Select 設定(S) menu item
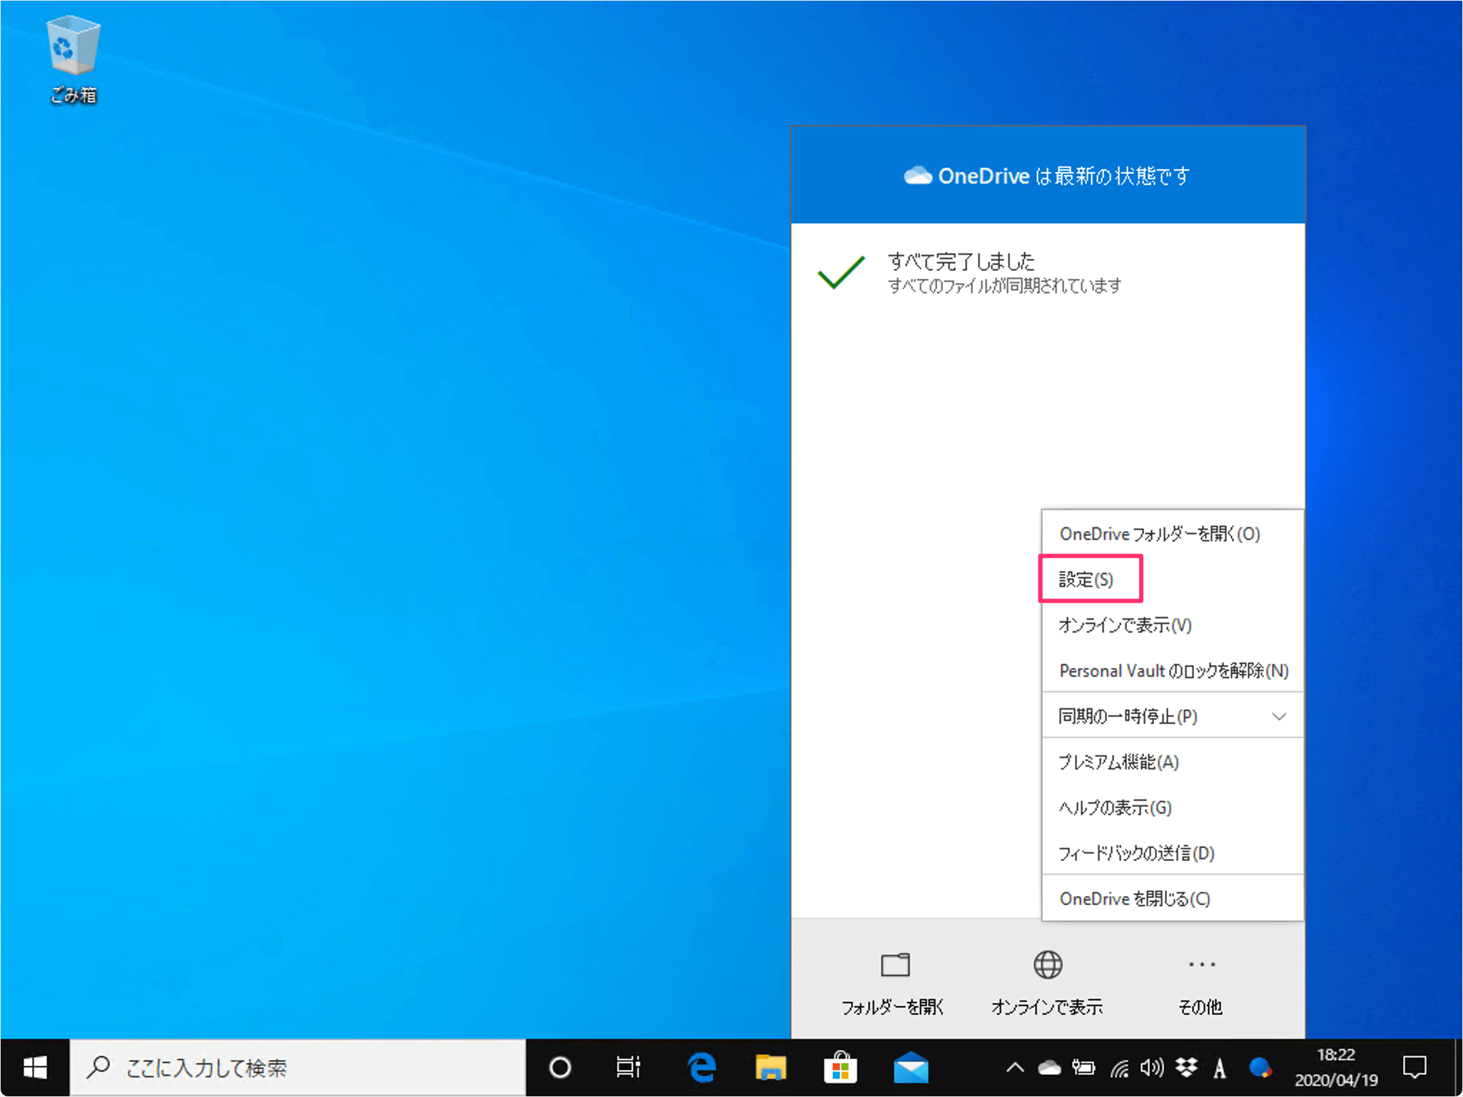This screenshot has width=1463, height=1097. pyautogui.click(x=1173, y=579)
